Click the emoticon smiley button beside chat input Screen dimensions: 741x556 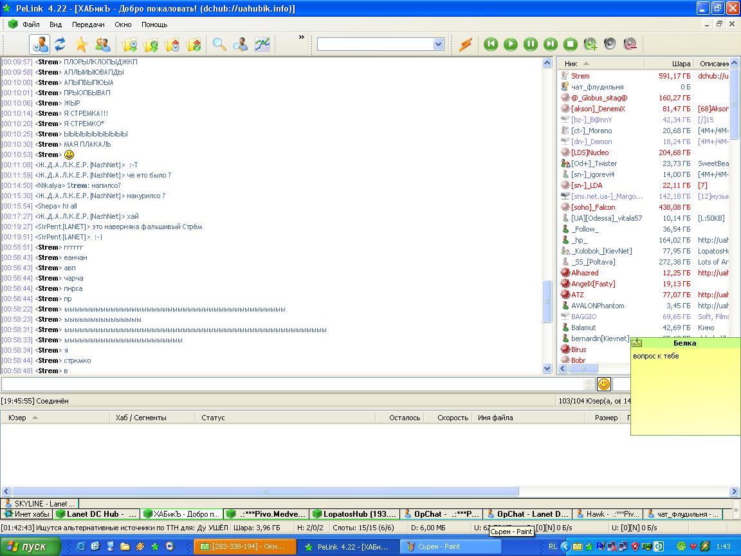603,384
